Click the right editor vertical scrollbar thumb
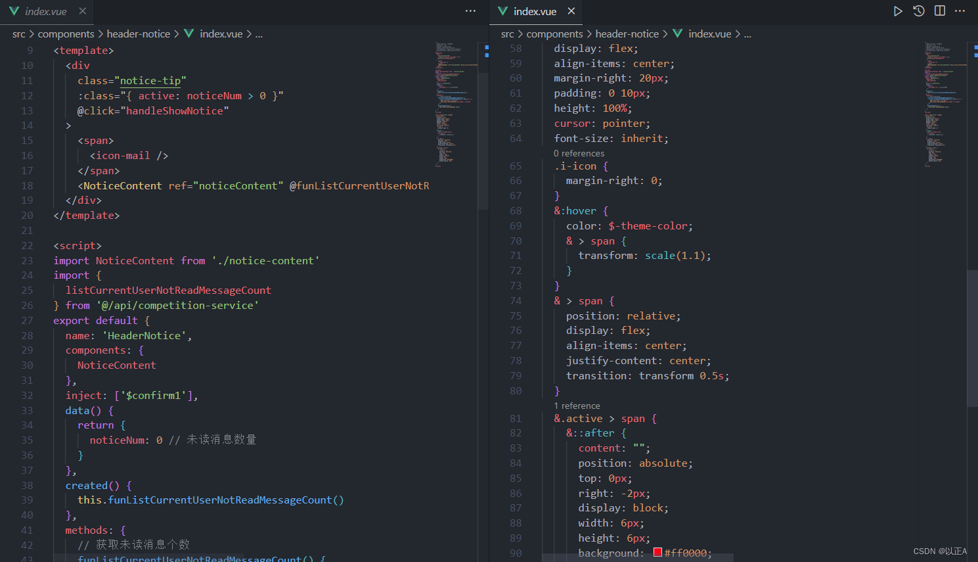 [x=973, y=339]
